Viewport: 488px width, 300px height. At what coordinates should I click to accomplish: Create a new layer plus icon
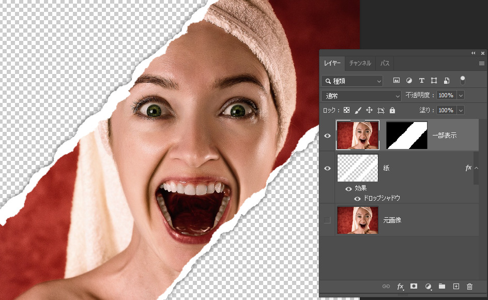[456, 286]
